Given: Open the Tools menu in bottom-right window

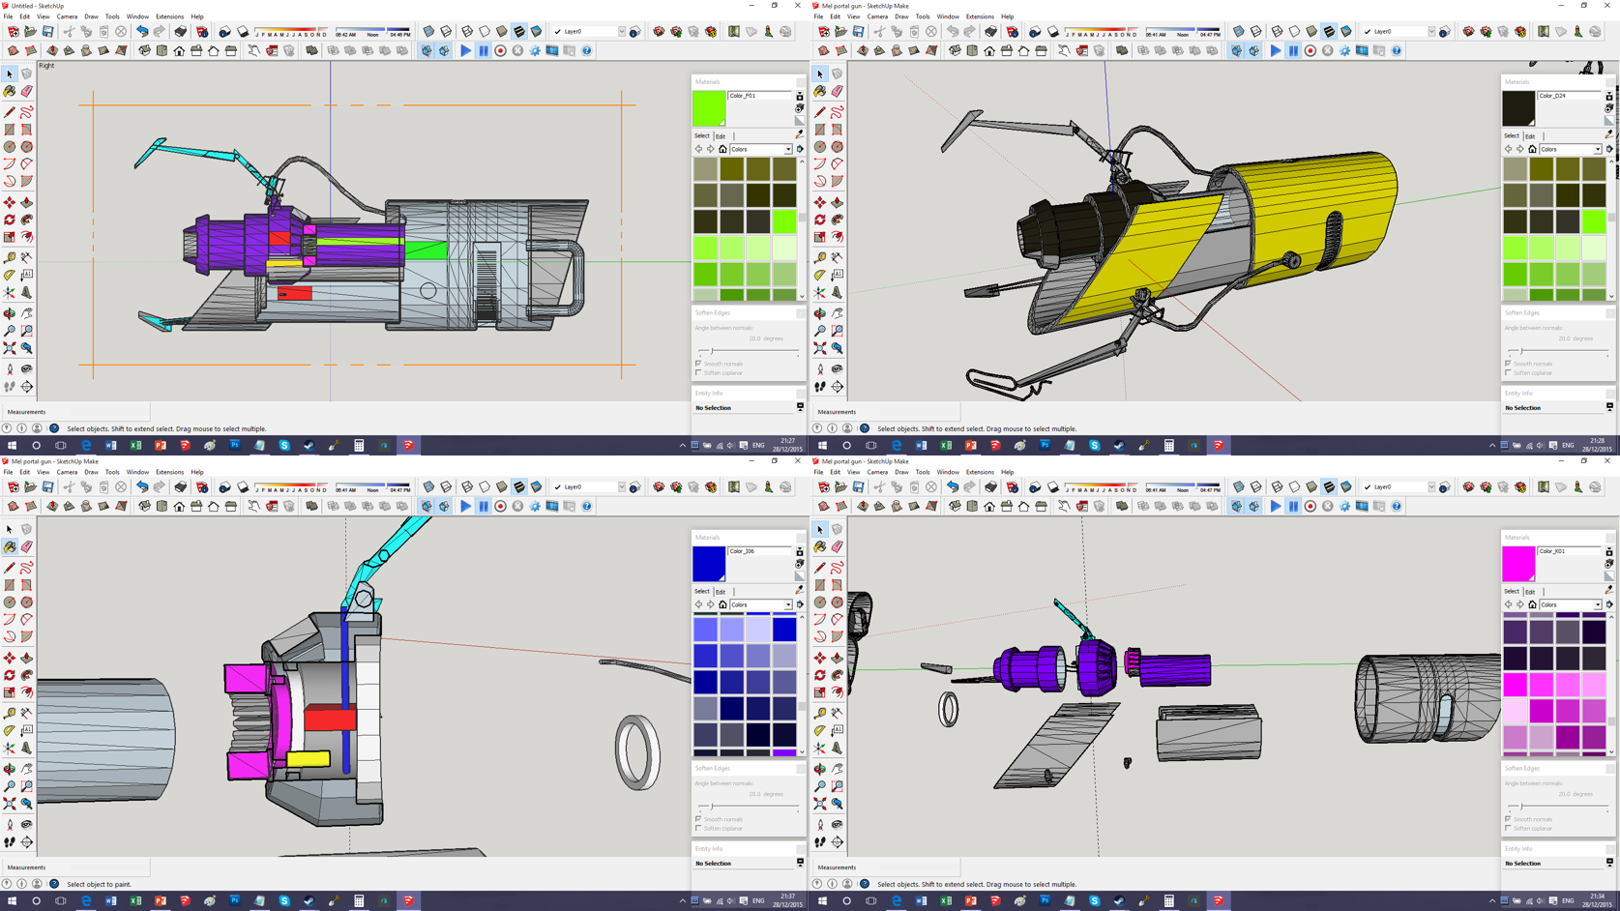Looking at the screenshot, I should pos(923,472).
